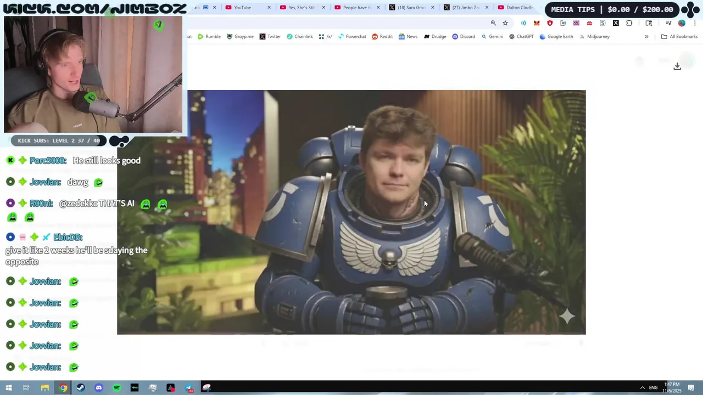Open the Gemini bookmark

pyautogui.click(x=492, y=37)
